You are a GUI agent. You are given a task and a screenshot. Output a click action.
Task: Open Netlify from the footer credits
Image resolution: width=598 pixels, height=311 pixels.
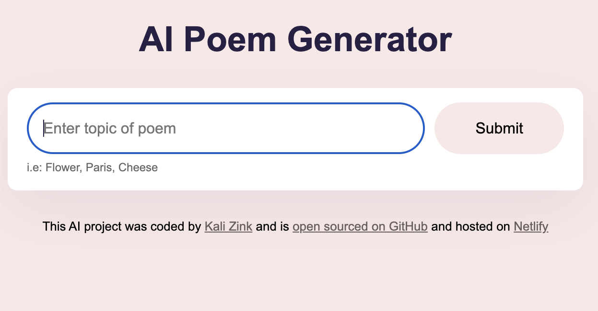coord(530,226)
